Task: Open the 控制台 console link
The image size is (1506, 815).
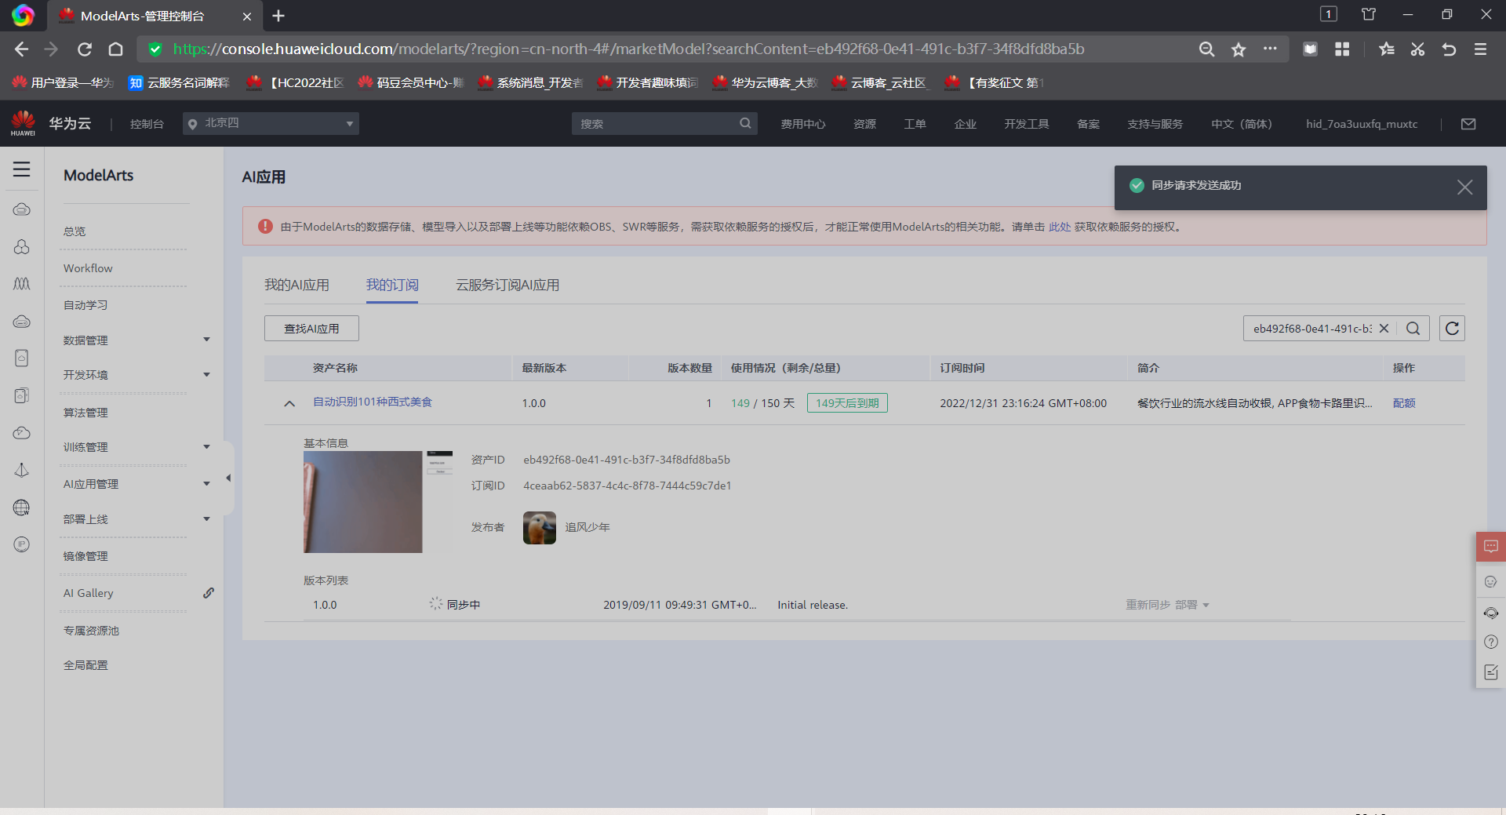Action: click(147, 124)
